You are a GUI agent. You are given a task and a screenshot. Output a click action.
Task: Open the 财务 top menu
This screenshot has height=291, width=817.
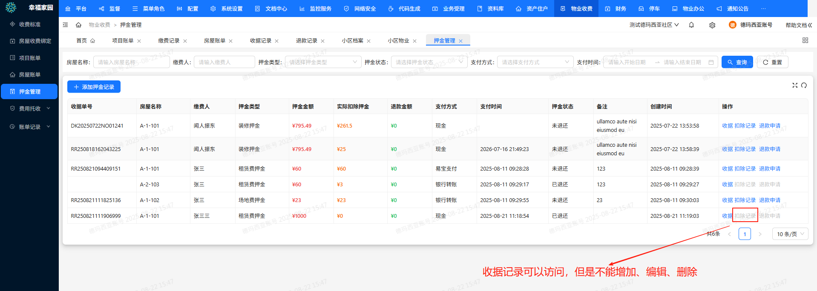coord(616,9)
